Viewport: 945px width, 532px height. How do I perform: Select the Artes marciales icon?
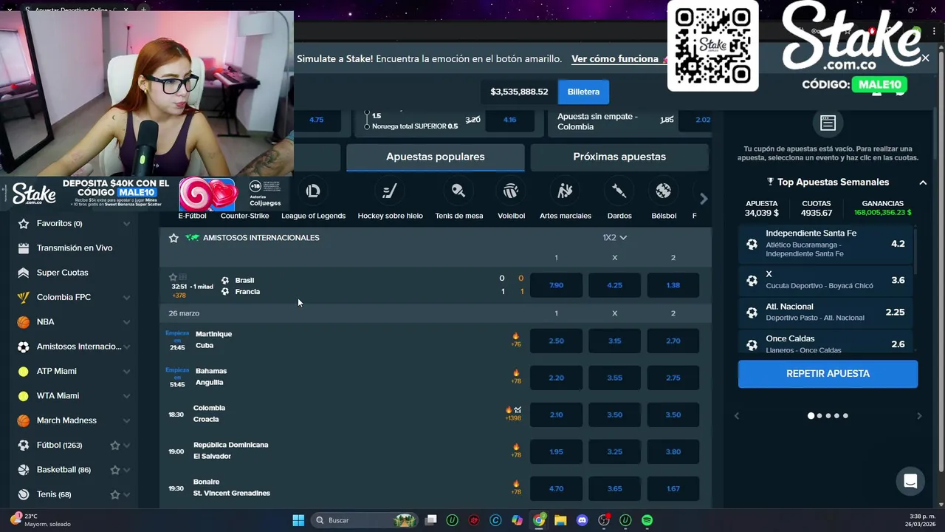click(565, 191)
